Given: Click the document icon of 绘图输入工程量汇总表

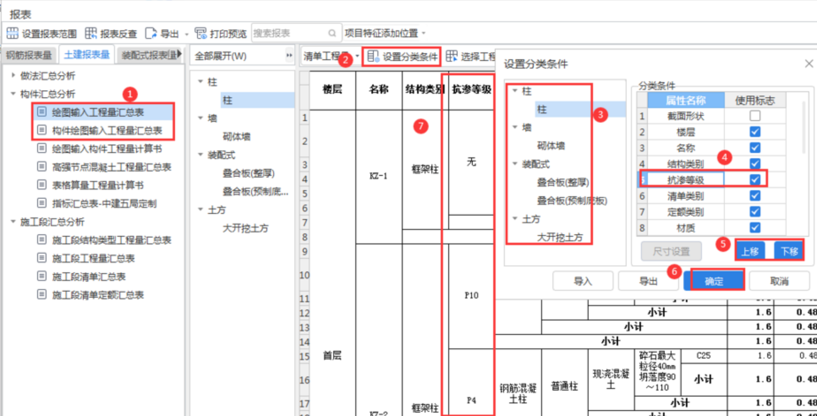Looking at the screenshot, I should tap(42, 112).
